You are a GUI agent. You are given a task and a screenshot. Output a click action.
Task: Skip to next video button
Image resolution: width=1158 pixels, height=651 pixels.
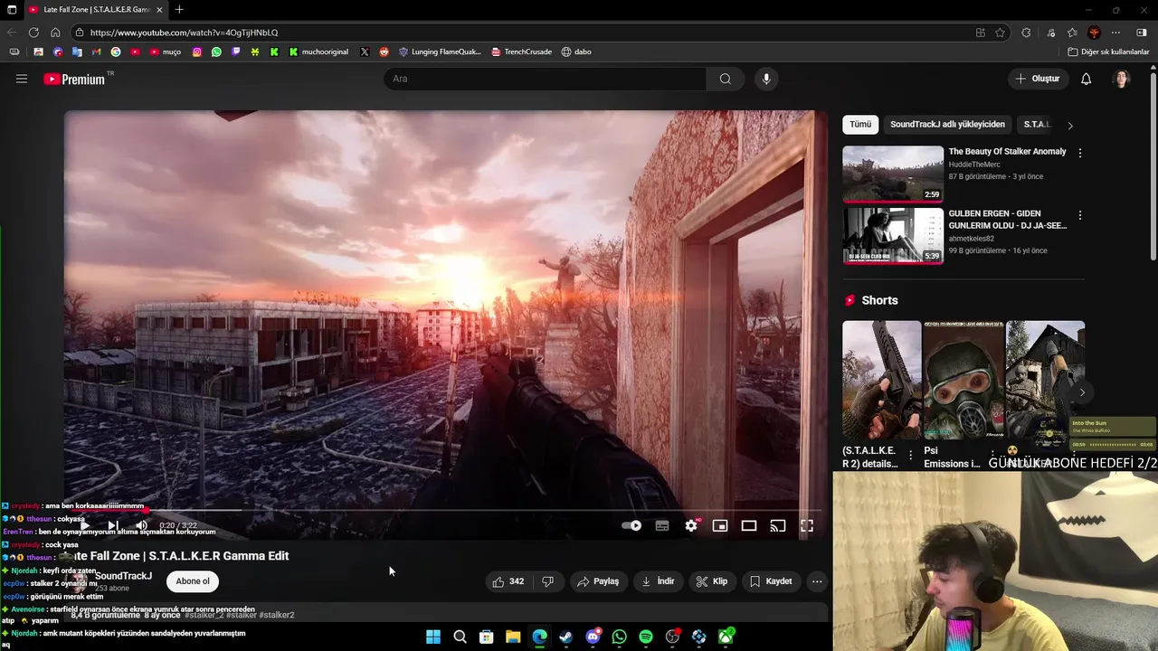113,525
